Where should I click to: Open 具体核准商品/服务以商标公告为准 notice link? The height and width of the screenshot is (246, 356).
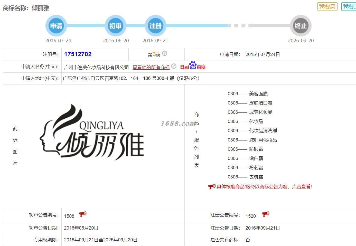pos(265,187)
